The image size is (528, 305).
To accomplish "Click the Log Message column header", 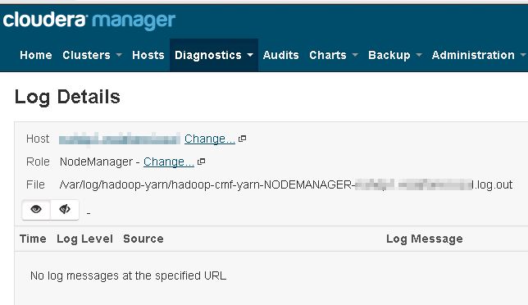I will 425,239.
